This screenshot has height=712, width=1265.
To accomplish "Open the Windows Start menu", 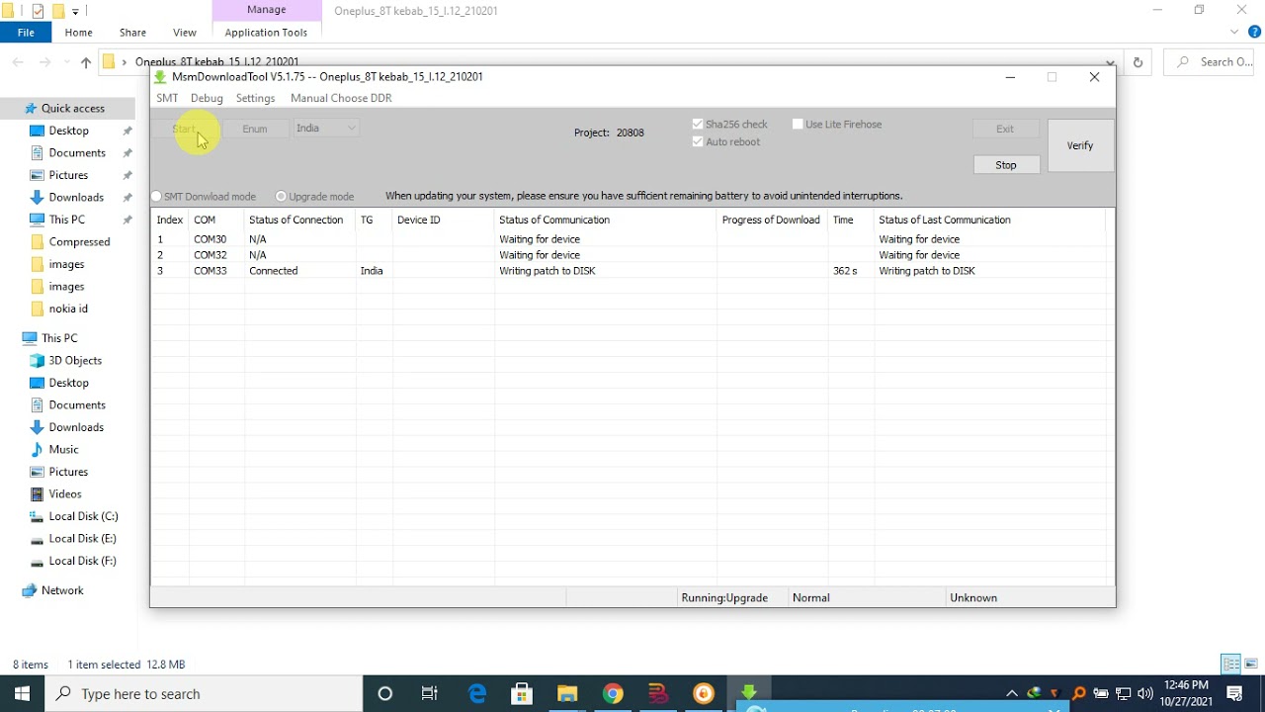I will (x=23, y=693).
